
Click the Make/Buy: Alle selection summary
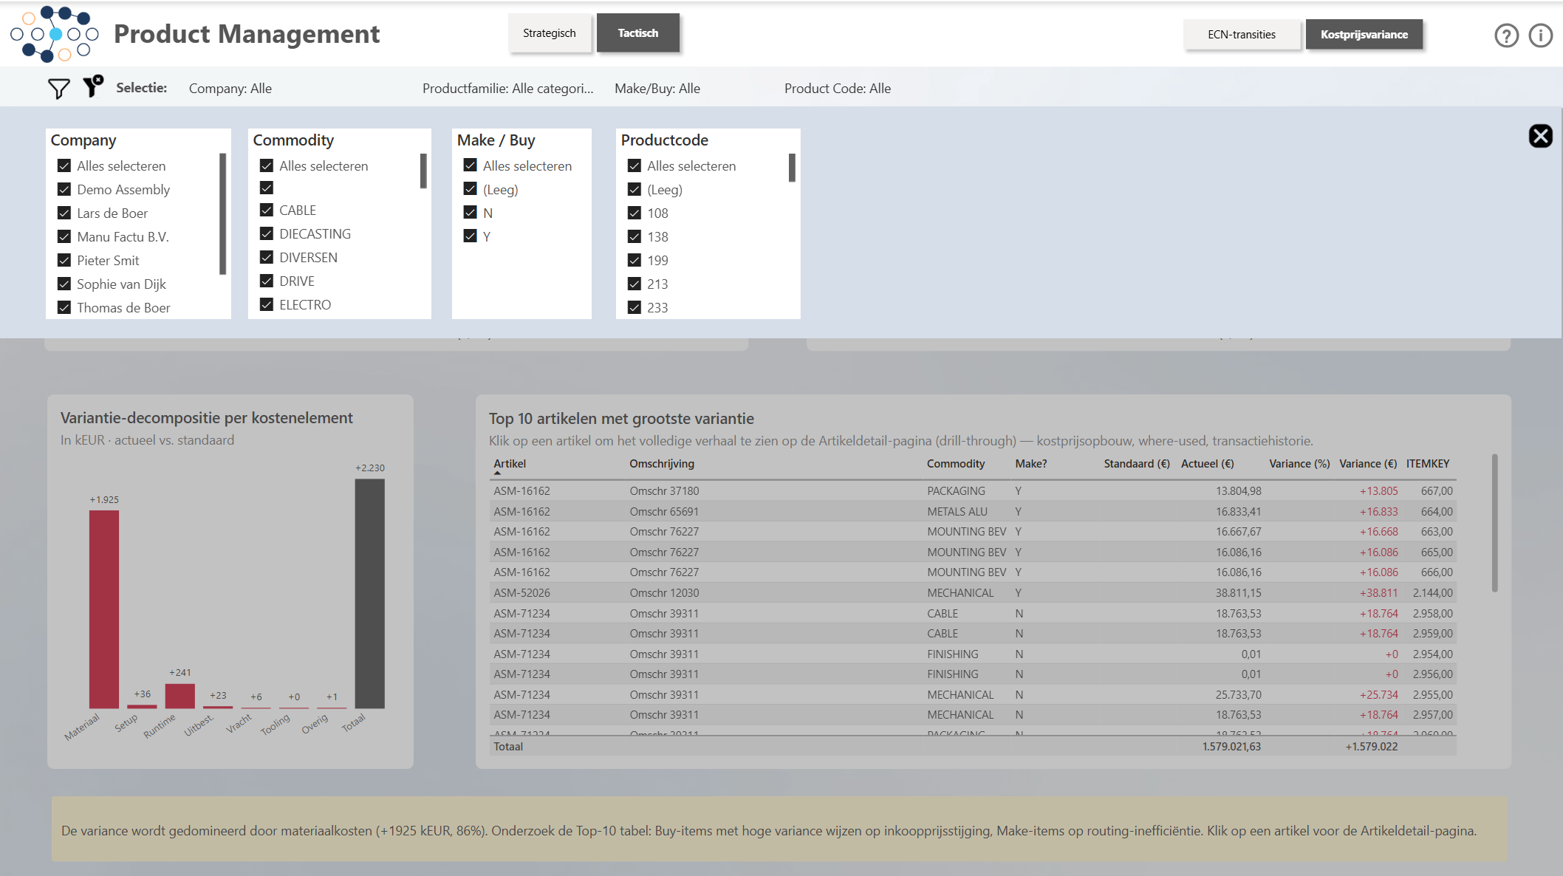[657, 89]
